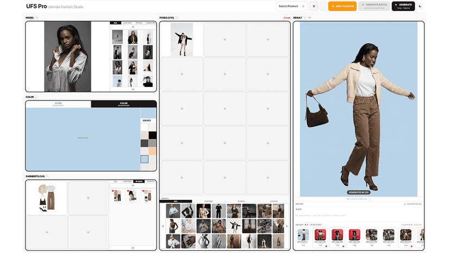450x253 pixels.
Task: Go to next pose library page
Action: [x=286, y=226]
